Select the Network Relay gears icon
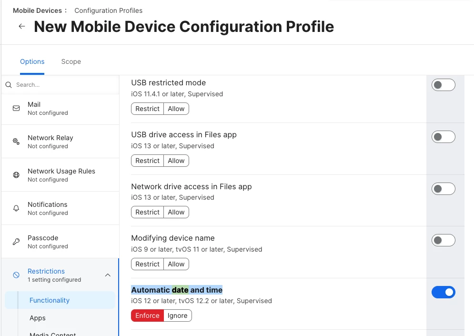The width and height of the screenshot is (474, 336). (x=16, y=142)
